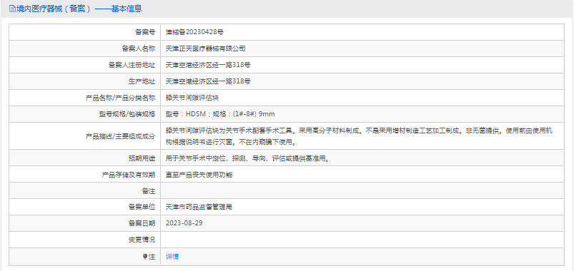Click the address value in 生产地址 row
The image size is (574, 271).
coord(208,81)
